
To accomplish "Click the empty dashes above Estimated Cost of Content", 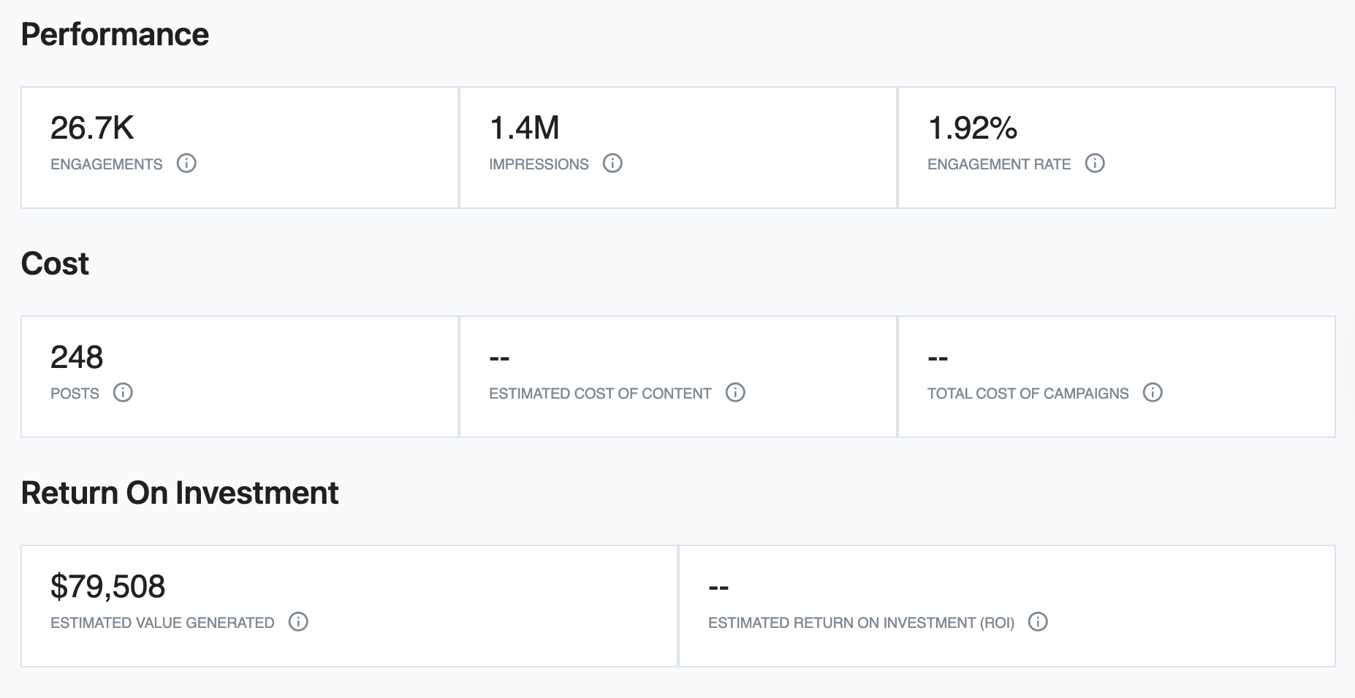I will click(x=499, y=358).
